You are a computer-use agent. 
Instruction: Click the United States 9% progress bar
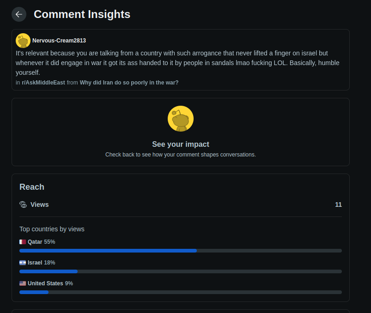181,292
